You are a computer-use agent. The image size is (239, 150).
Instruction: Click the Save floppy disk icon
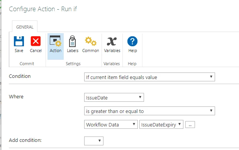(19, 41)
